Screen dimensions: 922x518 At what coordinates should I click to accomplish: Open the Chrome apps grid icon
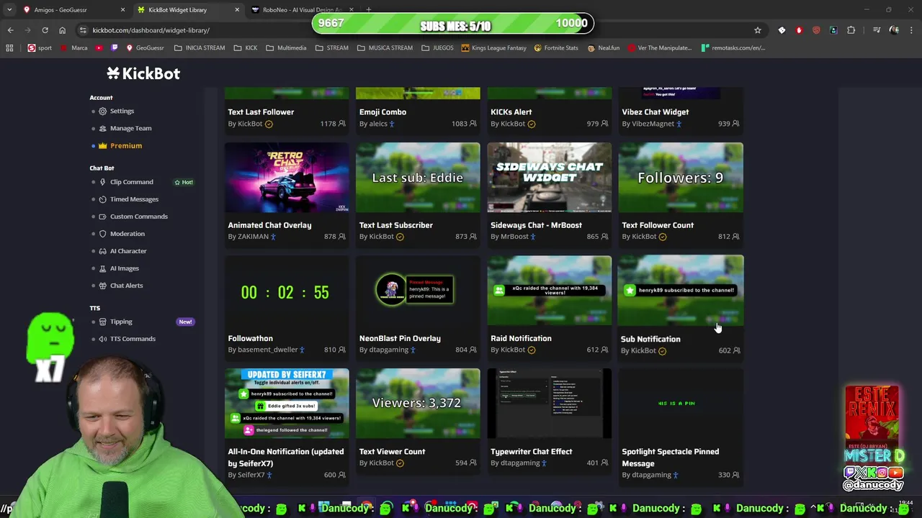[9, 48]
